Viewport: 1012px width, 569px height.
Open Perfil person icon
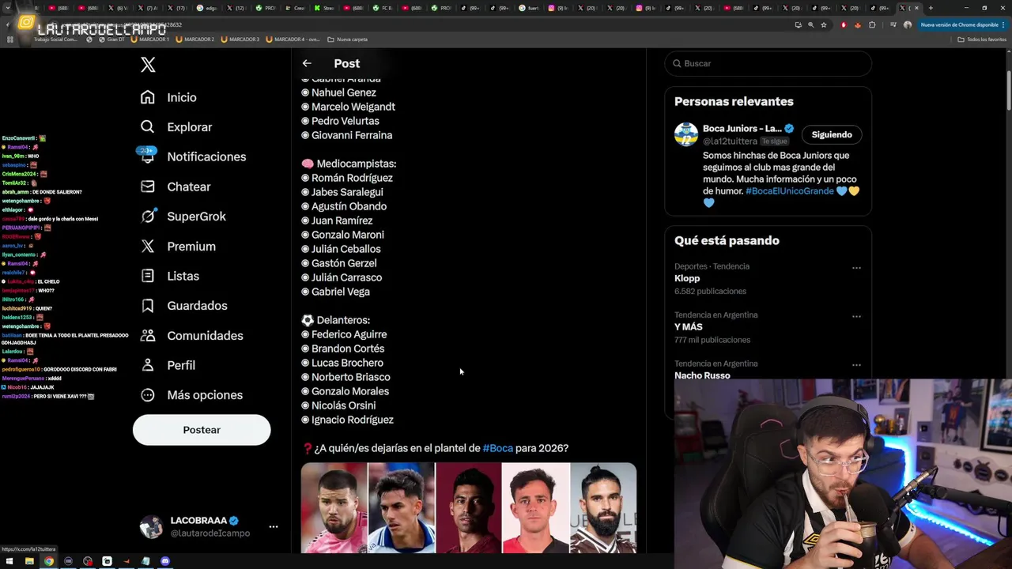148,365
